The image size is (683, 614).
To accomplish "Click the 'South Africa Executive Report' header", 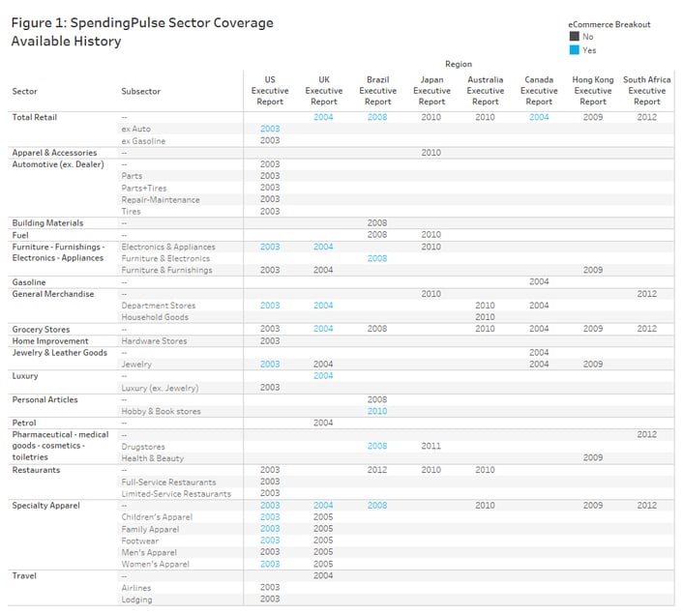I will point(647,91).
